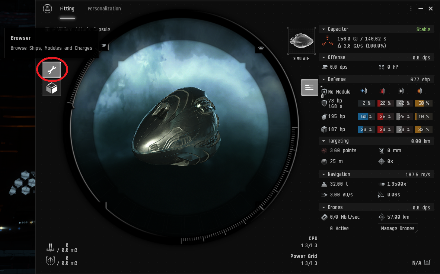The width and height of the screenshot is (440, 274).
Task: Collapse the Targeting section
Action: [323, 141]
